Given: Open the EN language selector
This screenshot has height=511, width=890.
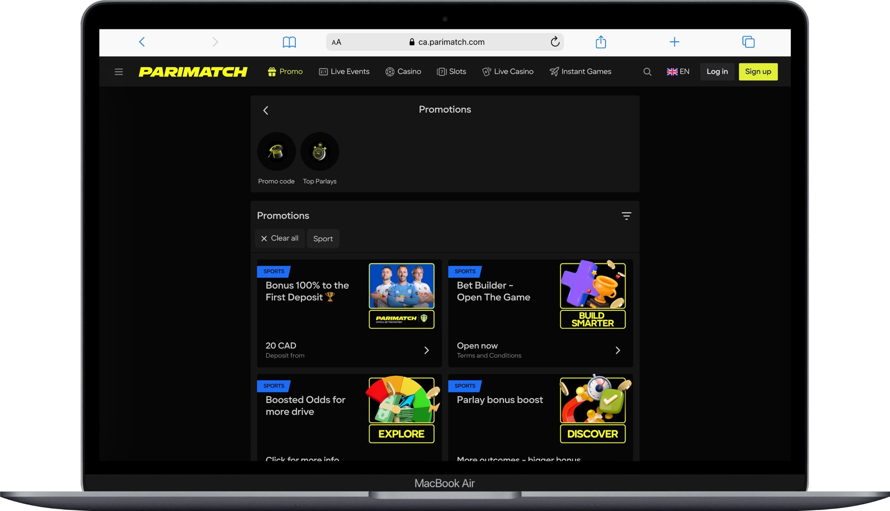Looking at the screenshot, I should 678,71.
